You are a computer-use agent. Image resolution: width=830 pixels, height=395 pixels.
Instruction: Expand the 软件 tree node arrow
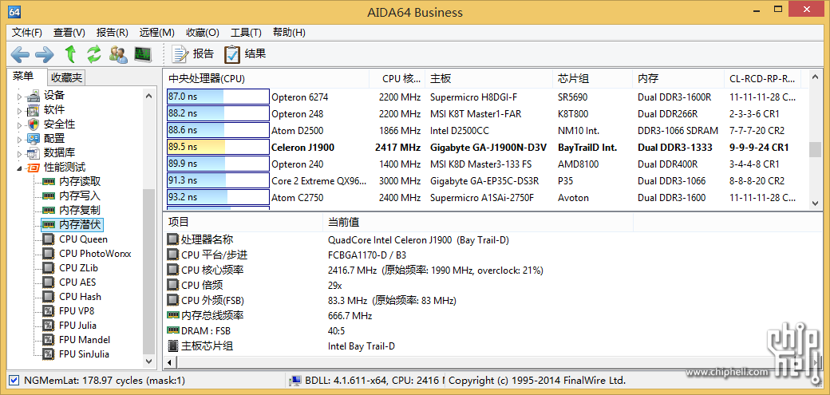point(20,110)
